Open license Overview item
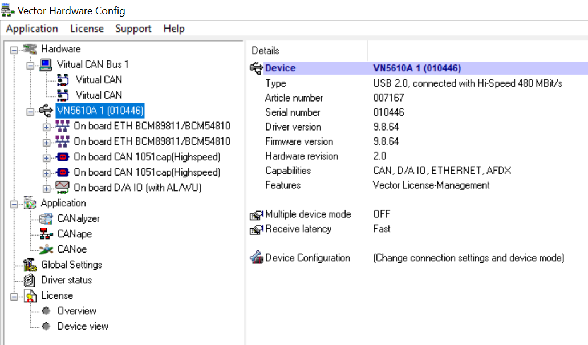 click(77, 311)
